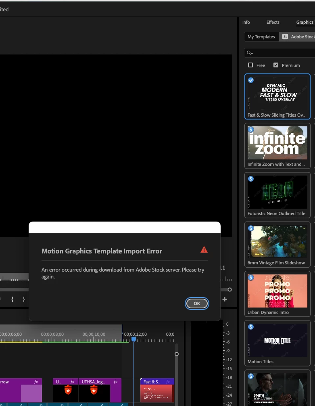Click the timeline vertical zoom handle
The image size is (315, 406).
coord(177,354)
